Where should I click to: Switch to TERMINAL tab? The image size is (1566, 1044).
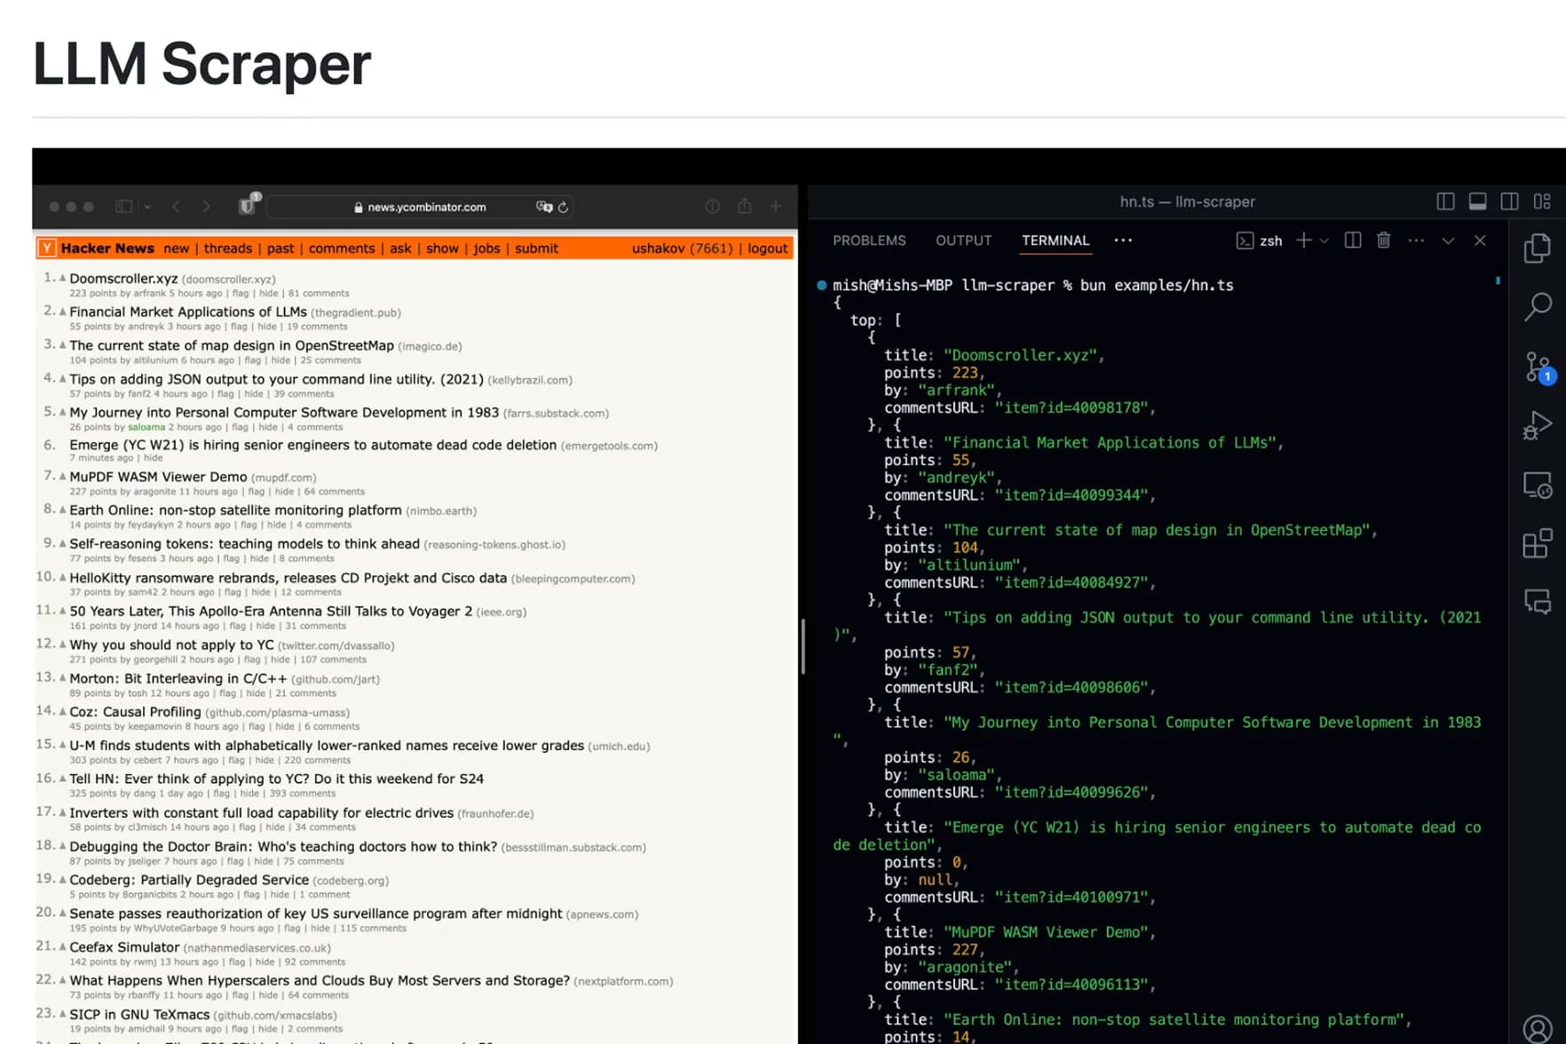pyautogui.click(x=1055, y=241)
